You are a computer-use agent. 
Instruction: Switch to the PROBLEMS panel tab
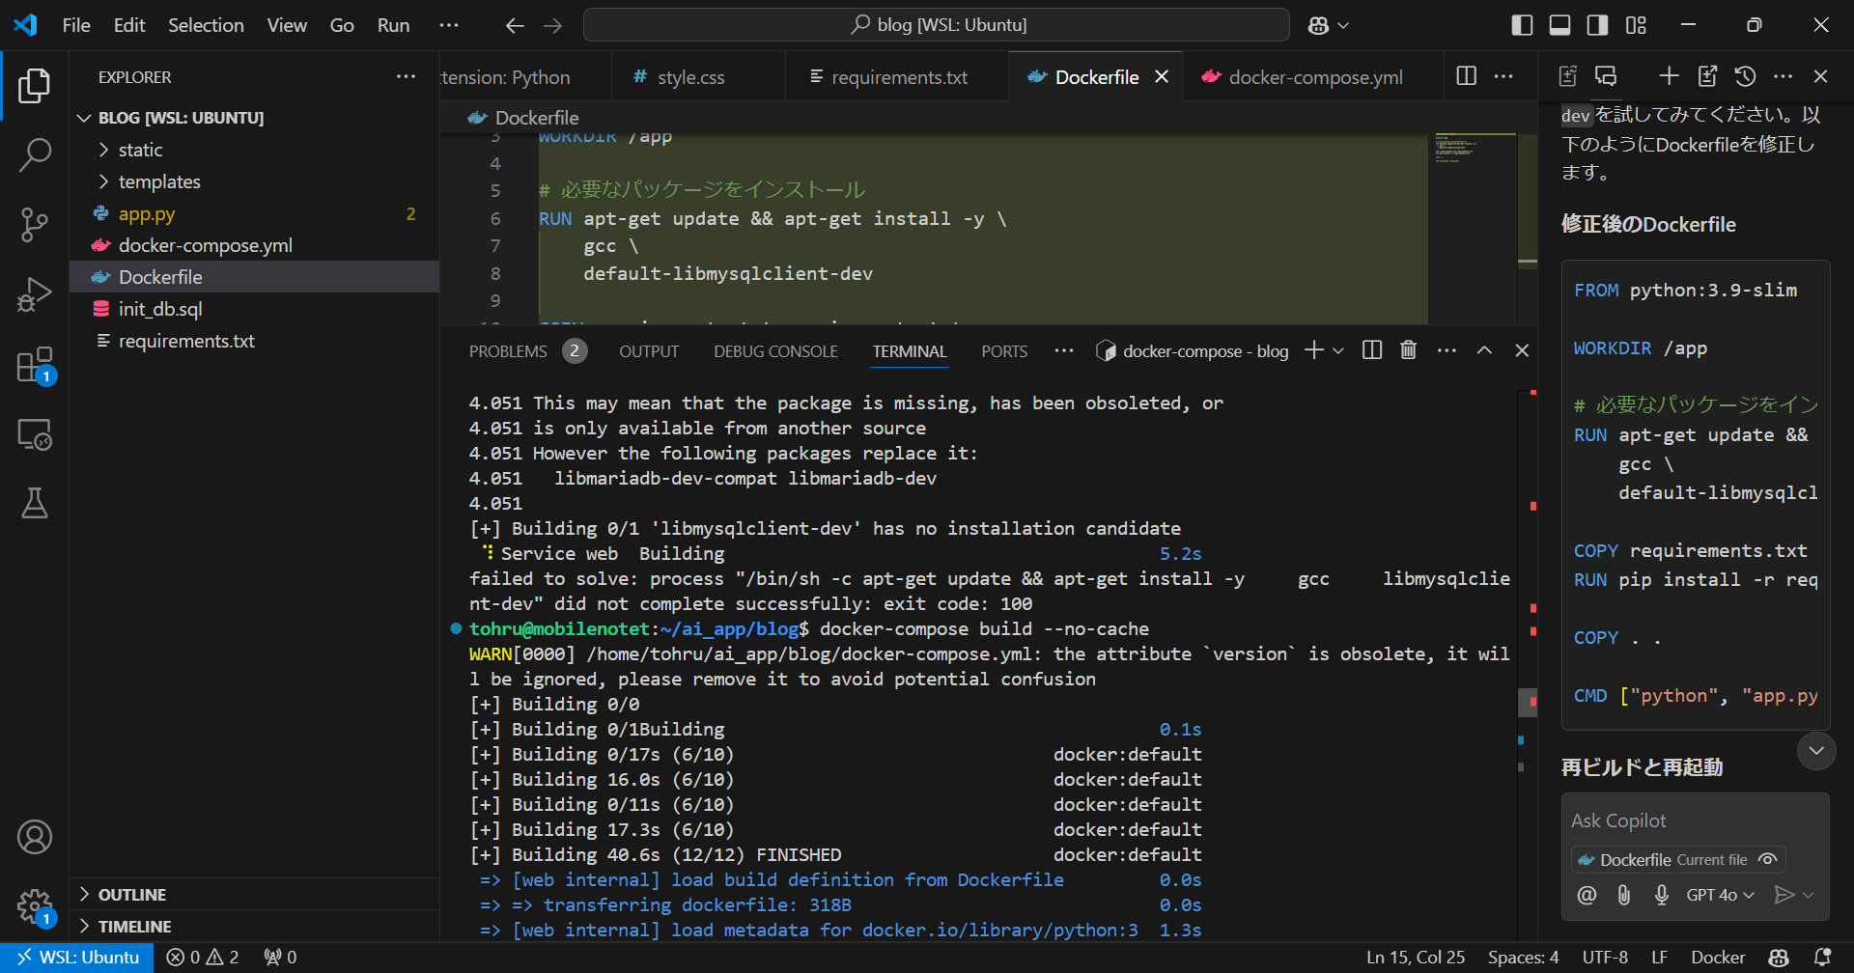coord(508,351)
